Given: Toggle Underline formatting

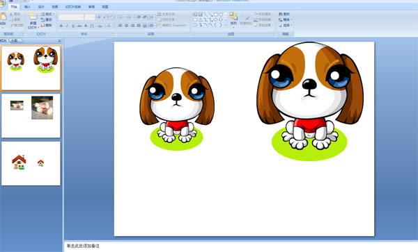Looking at the screenshot, I should (x=73, y=26).
